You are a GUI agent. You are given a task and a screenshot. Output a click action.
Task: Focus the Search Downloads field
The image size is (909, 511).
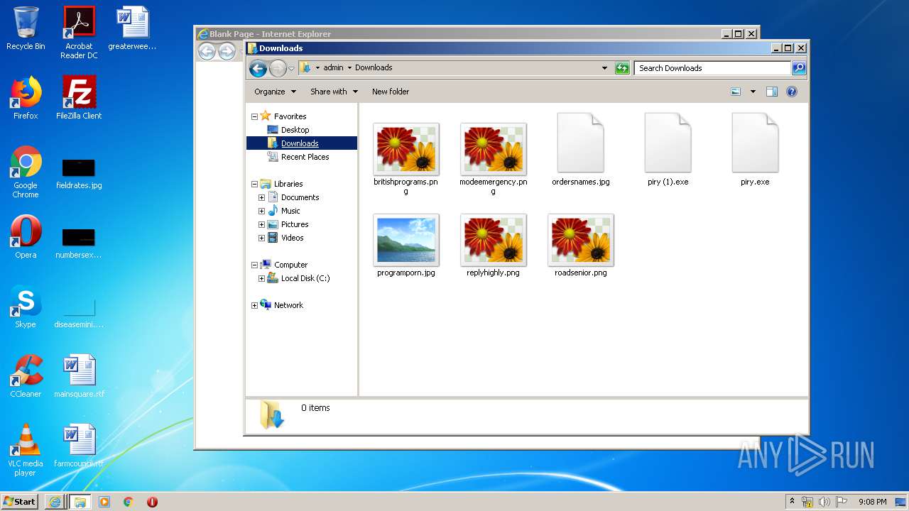click(712, 68)
